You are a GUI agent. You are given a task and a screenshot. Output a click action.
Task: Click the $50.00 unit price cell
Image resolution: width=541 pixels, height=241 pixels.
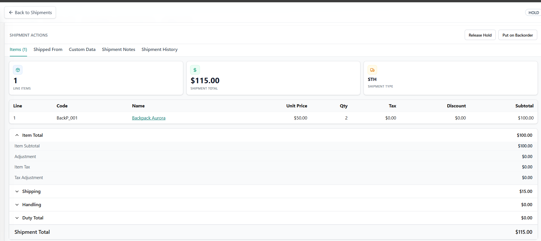[300, 118]
